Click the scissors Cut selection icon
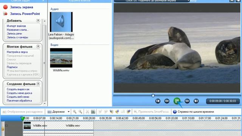This screenshot has width=242, height=136. [87, 112]
